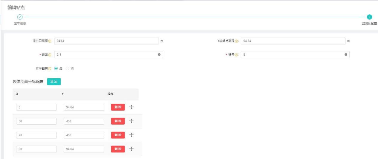Click the drag handle on the X=50 row
378x159 pixels.
tap(131, 121)
